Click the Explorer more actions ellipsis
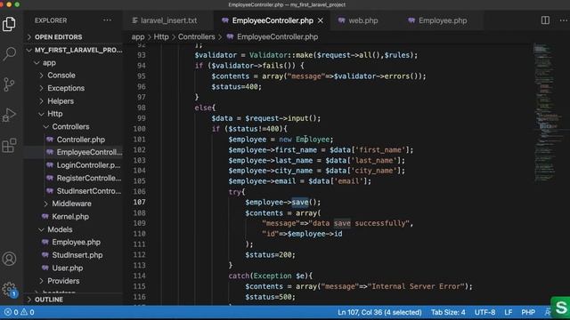 [107, 20]
